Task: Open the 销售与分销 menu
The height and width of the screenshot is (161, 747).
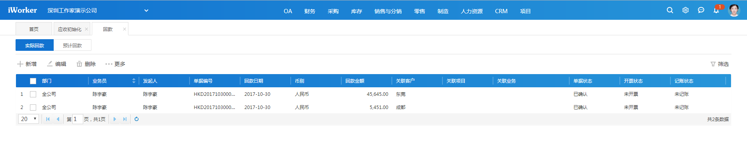Action: 388,11
